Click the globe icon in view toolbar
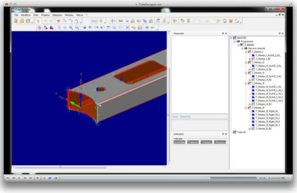The image size is (297, 193). click(x=147, y=28)
